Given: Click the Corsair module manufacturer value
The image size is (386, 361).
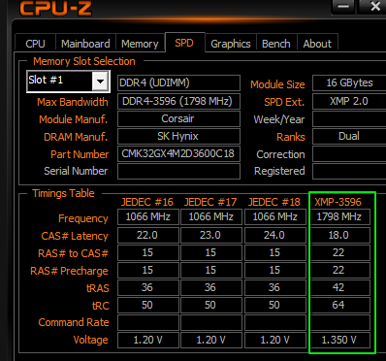Looking at the screenshot, I should tap(178, 118).
